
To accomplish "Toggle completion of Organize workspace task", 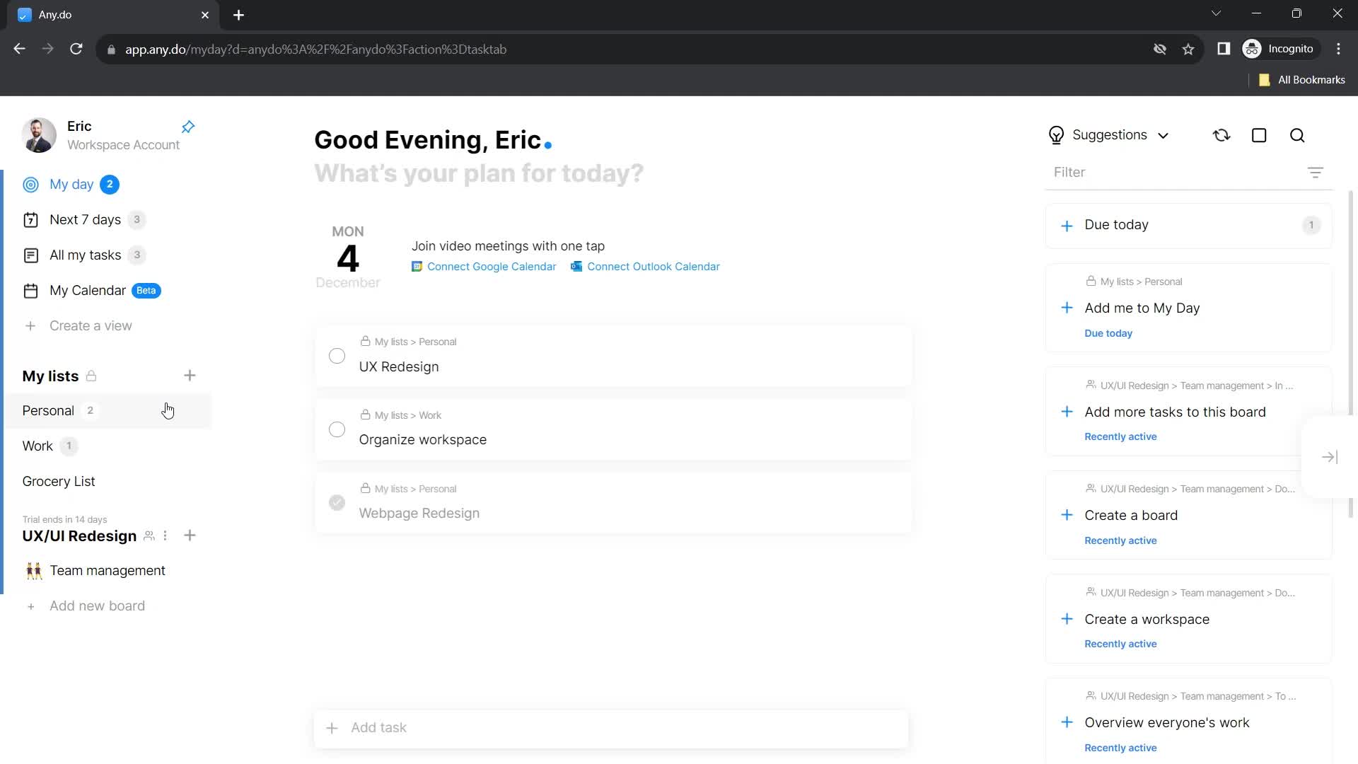I will tap(337, 429).
